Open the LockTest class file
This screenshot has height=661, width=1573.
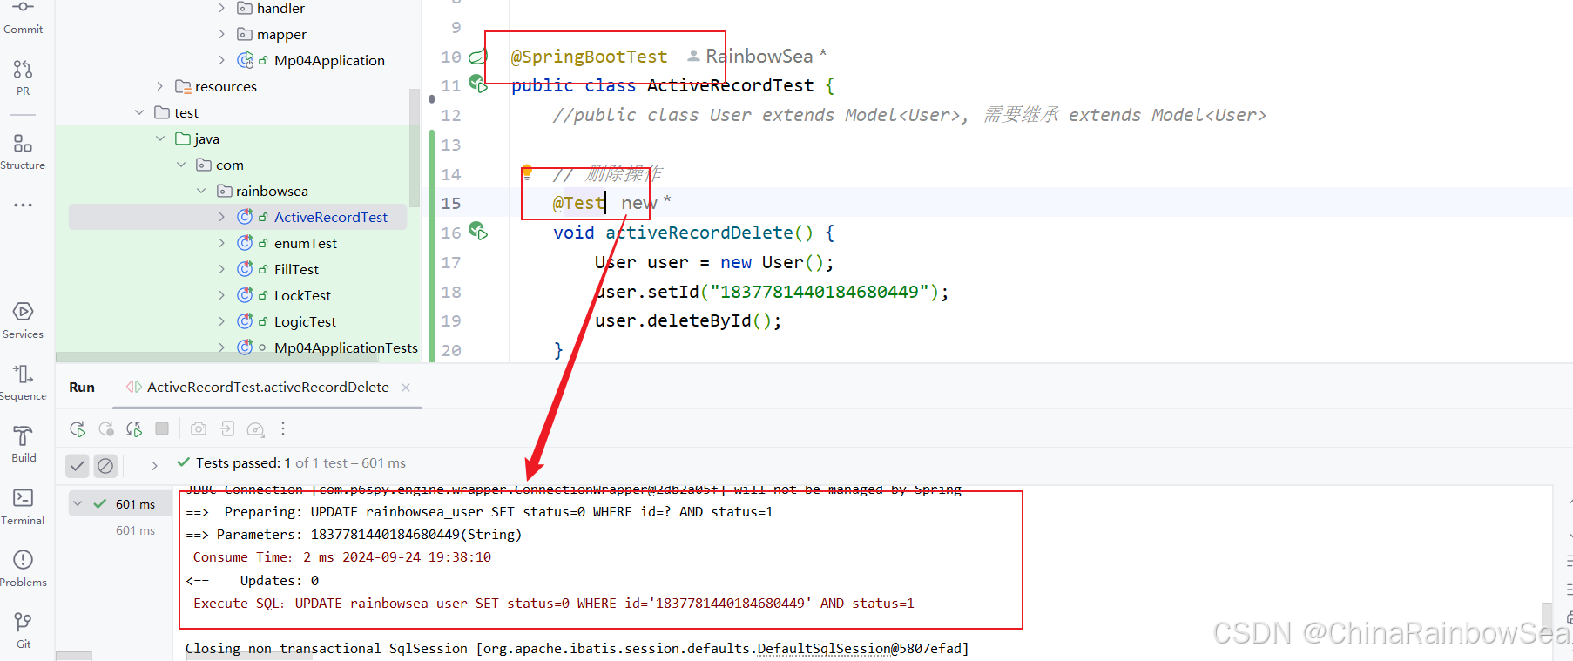pos(302,295)
